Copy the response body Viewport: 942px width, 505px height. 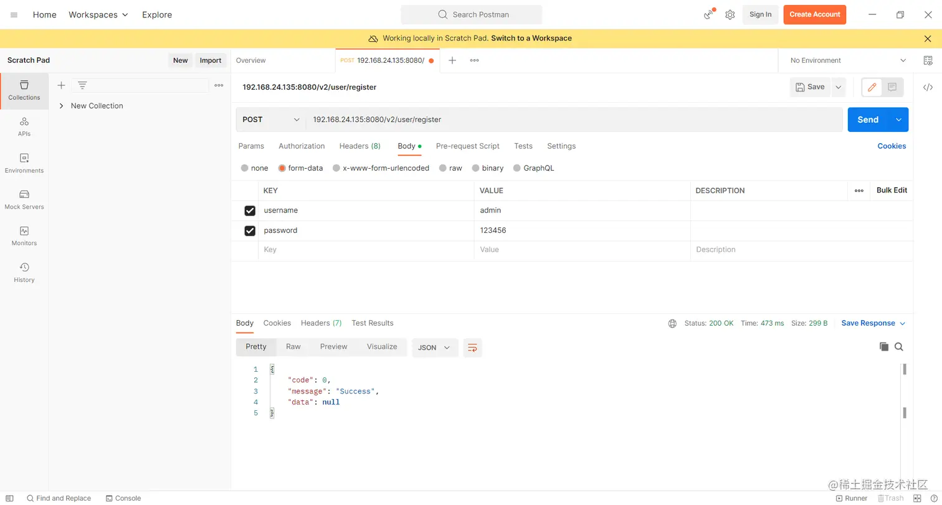coord(883,347)
